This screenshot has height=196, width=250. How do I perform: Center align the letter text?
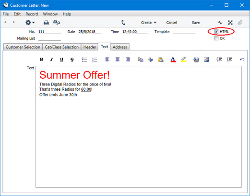(x=118, y=60)
